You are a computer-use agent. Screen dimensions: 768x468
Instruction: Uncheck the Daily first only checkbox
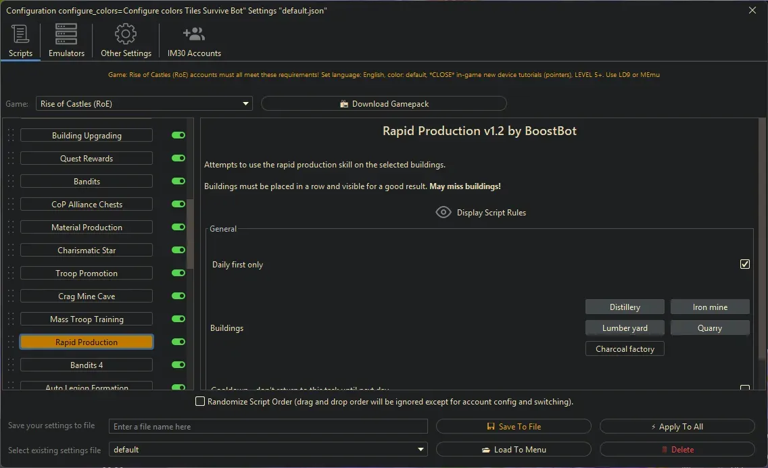click(x=744, y=264)
